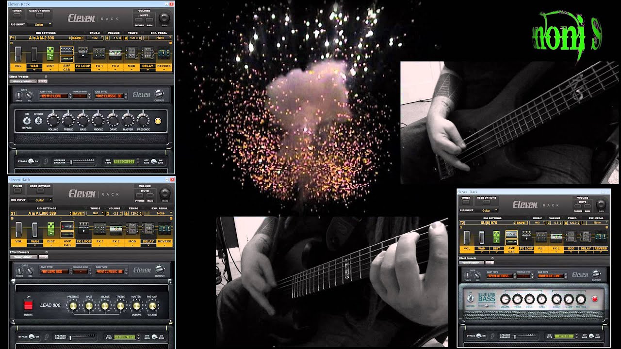
Task: Select the green distortion pedal in the SU(5) 975 window
Action: point(496,236)
